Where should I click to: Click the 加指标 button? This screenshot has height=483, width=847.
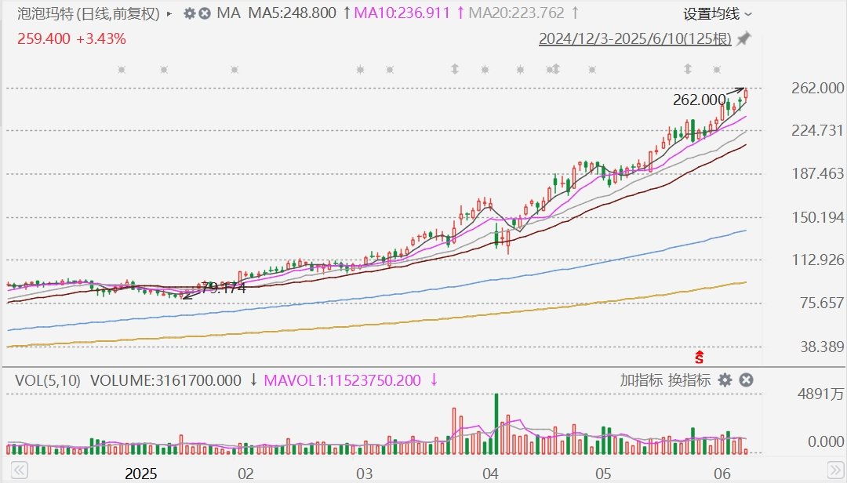(642, 380)
